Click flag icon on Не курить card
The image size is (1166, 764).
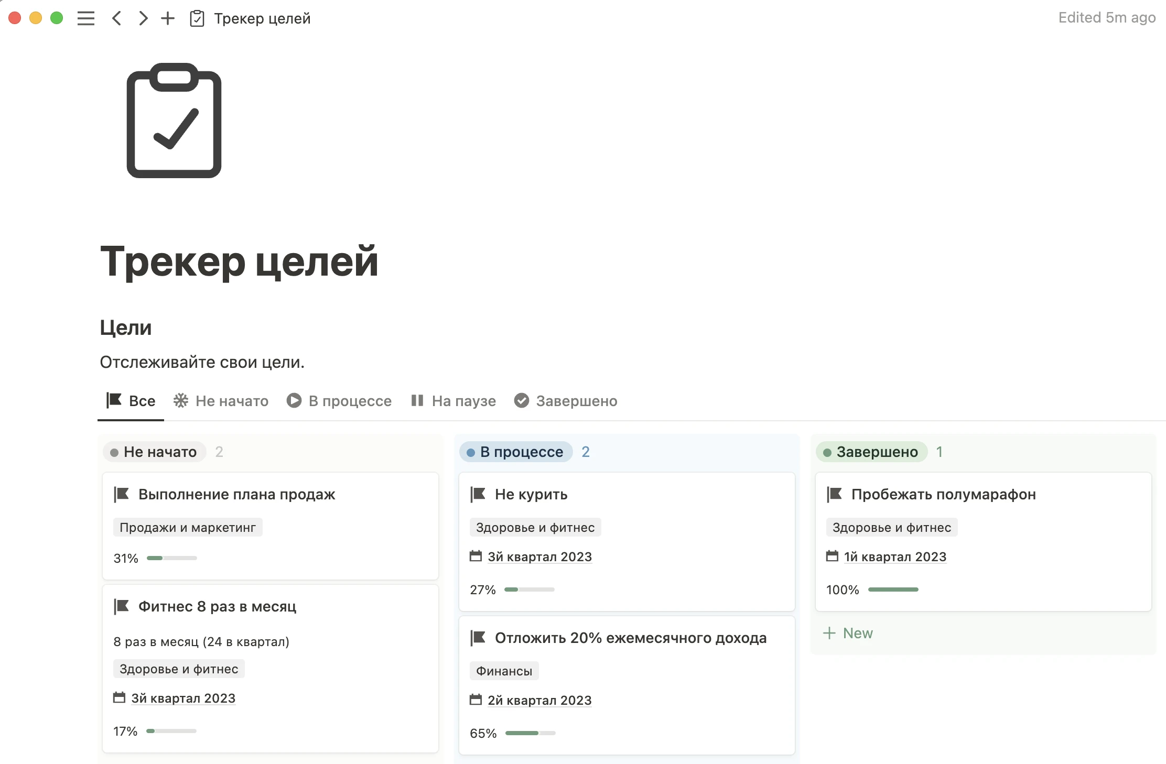tap(478, 494)
